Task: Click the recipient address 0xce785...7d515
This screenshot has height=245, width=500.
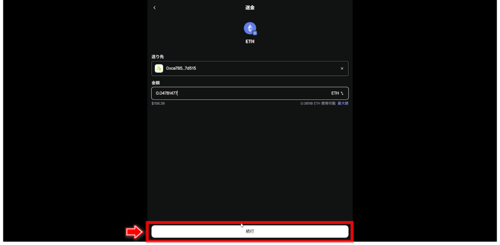Action: click(181, 68)
